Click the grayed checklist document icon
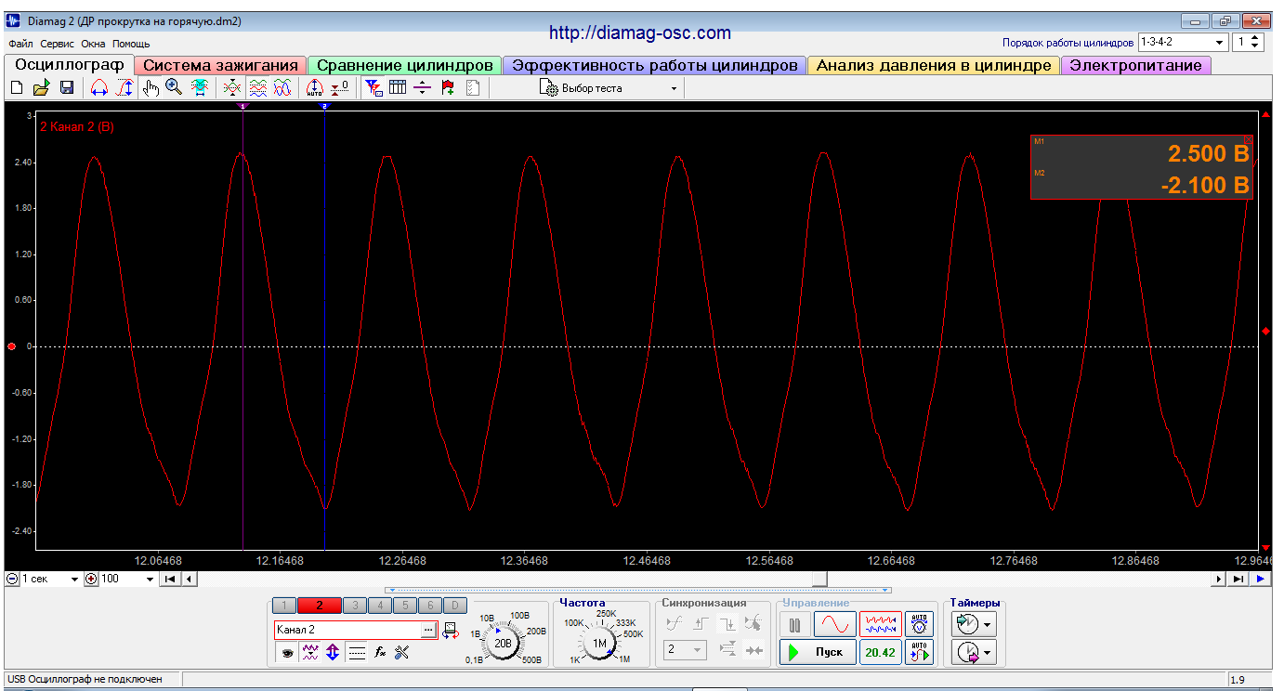 pos(473,88)
